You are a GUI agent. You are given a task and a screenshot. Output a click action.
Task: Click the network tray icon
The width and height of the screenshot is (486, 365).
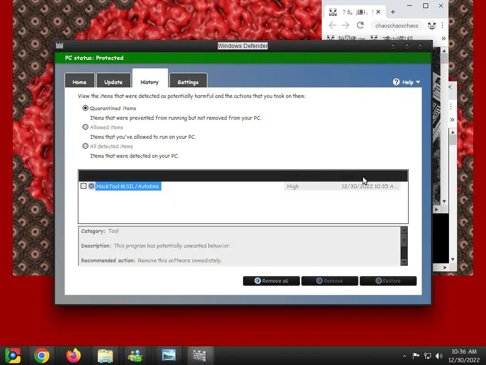pos(428,355)
